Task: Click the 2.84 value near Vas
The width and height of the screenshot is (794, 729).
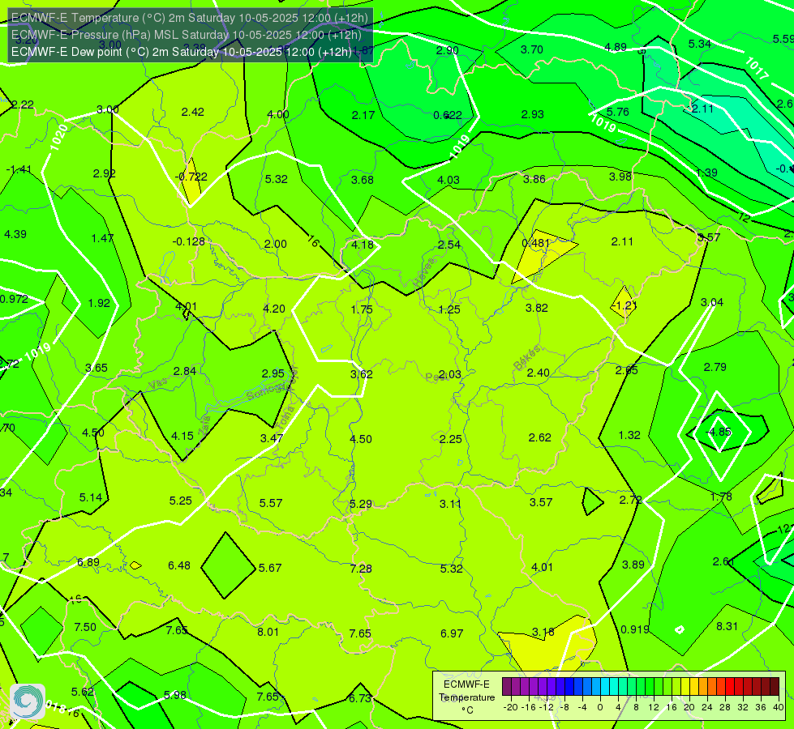Action: coord(184,371)
